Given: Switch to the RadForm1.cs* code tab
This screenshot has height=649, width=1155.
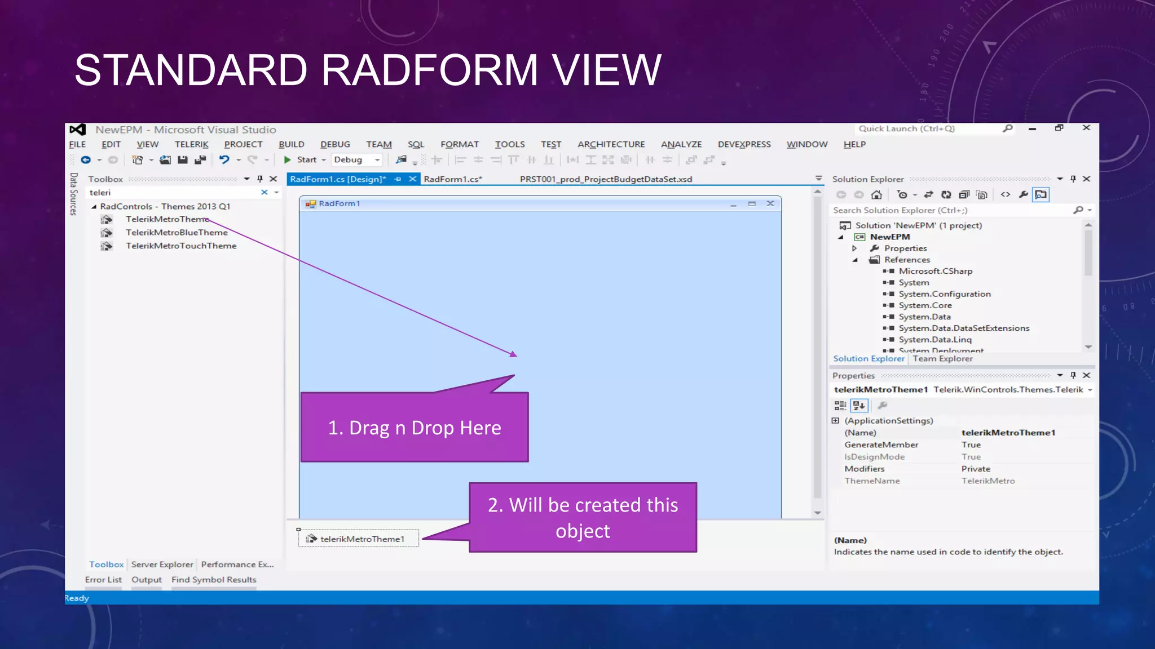Looking at the screenshot, I should tap(453, 179).
